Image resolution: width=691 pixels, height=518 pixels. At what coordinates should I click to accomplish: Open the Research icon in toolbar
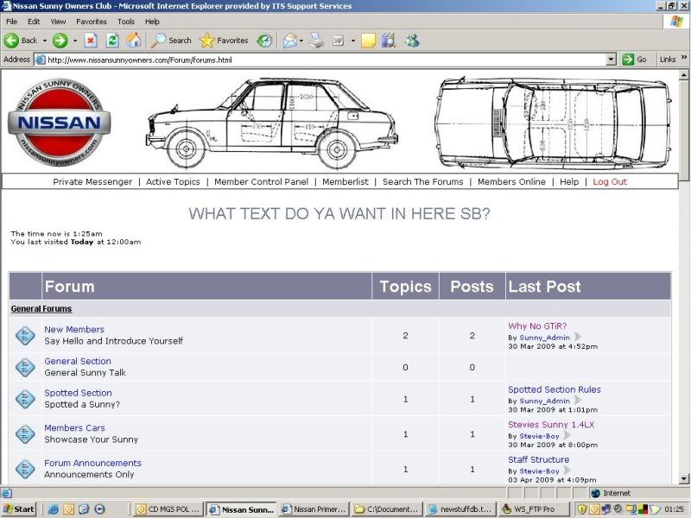[389, 41]
